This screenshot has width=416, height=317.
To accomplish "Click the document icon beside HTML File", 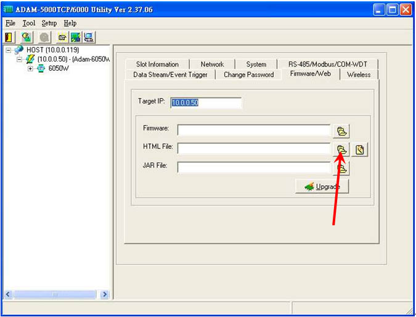I will click(360, 150).
